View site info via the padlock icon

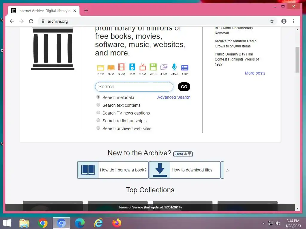coord(43,21)
